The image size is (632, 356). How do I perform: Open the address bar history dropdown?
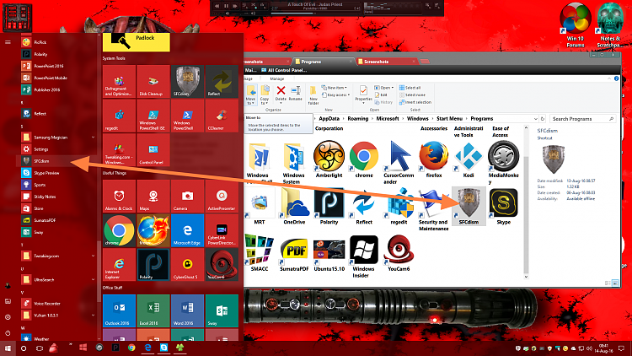535,119
